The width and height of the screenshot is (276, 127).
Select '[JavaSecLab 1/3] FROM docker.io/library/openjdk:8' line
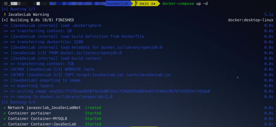[x=62, y=53]
